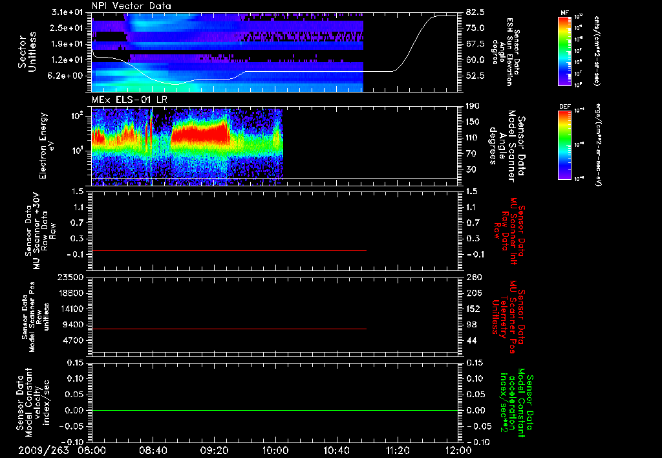
Task: Click the "10:00" time tick label
Action: click(x=275, y=450)
